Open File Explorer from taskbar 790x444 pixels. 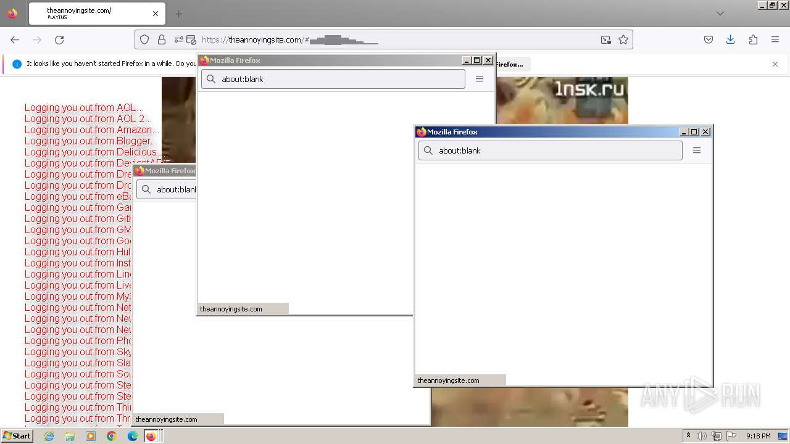click(x=70, y=436)
